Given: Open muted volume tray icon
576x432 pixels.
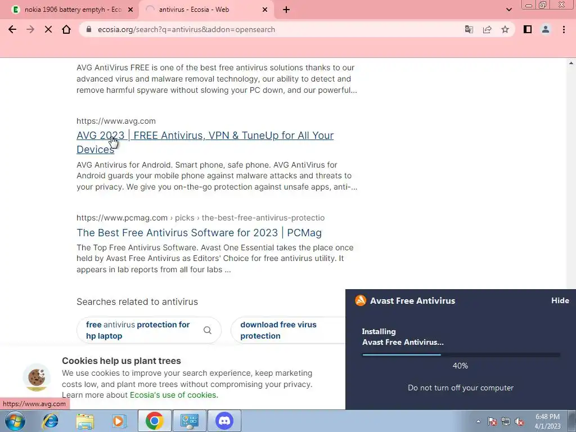Looking at the screenshot, I should pos(519,421).
